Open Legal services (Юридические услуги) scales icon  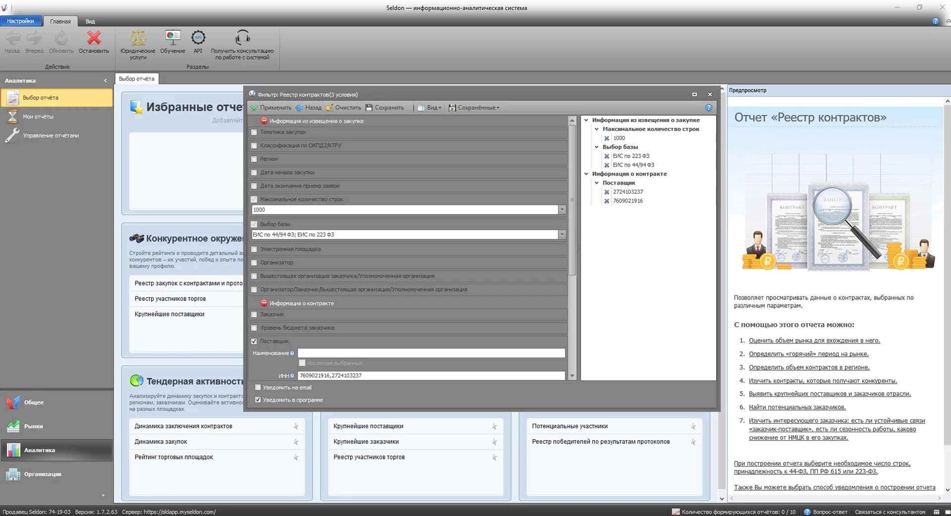coord(138,38)
